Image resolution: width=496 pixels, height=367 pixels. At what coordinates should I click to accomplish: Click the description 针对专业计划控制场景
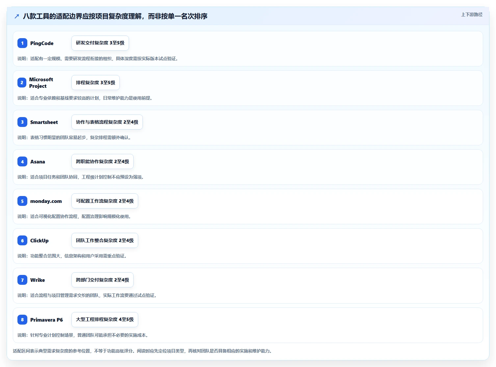[83, 335]
